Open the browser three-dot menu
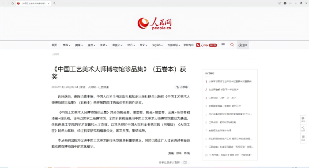The height and width of the screenshot is (168, 309). tap(290, 3)
